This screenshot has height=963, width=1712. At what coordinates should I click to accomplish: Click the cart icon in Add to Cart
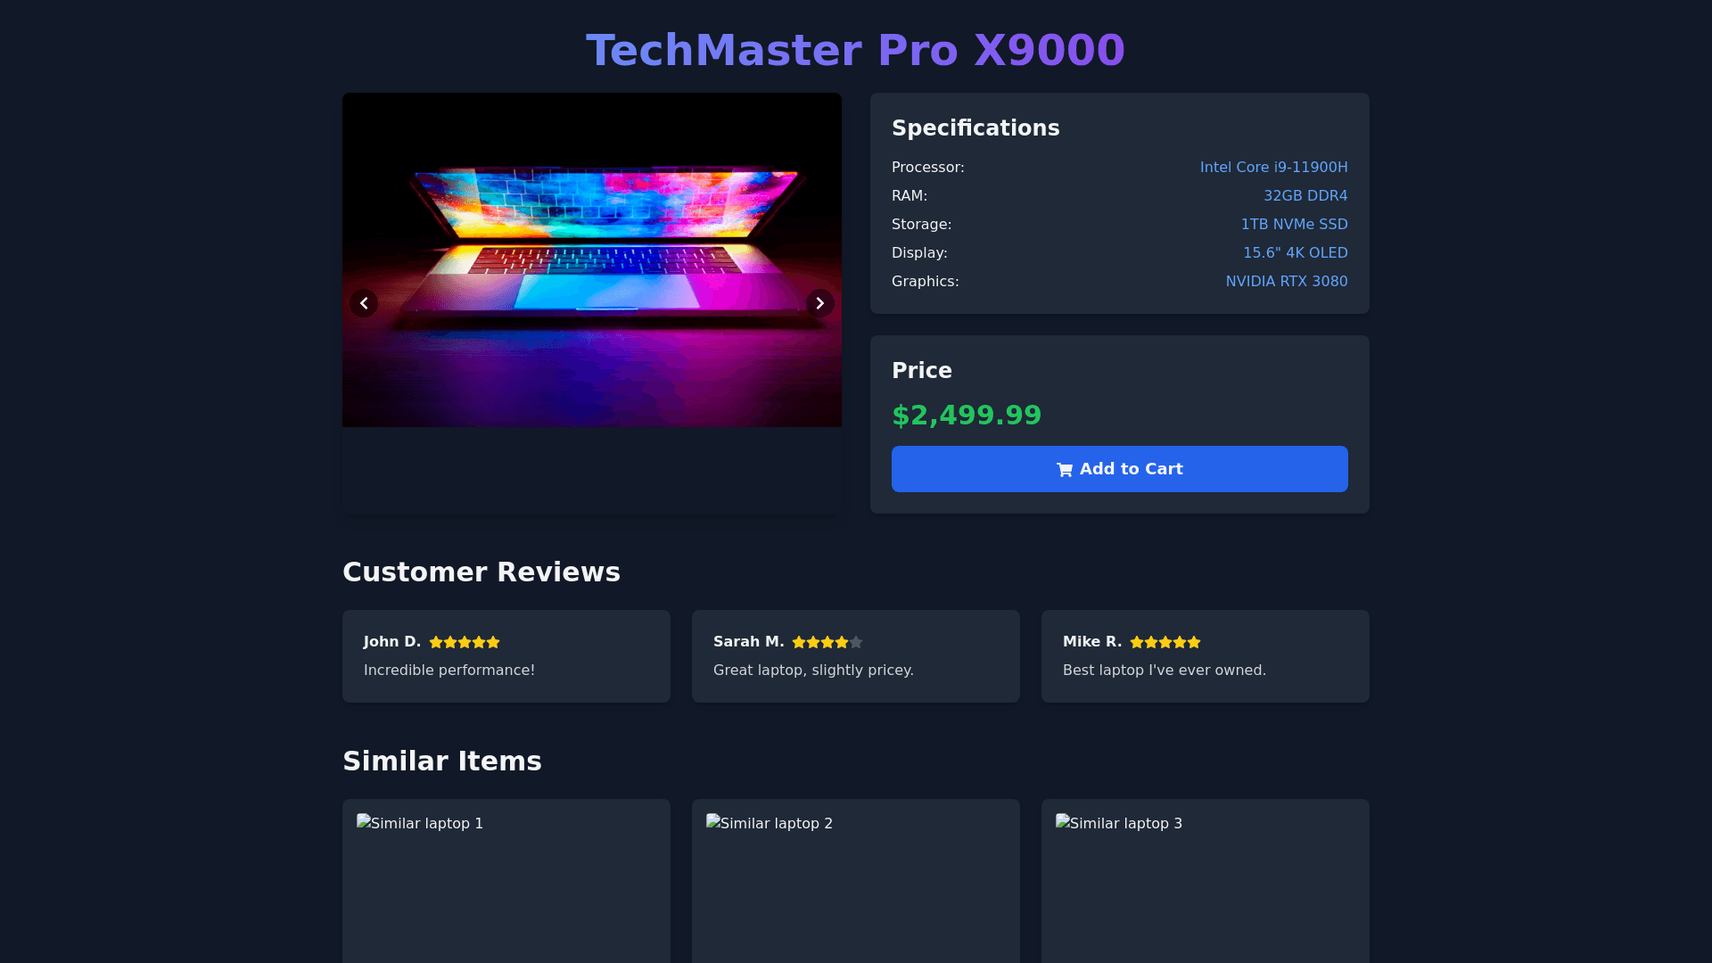click(x=1065, y=470)
